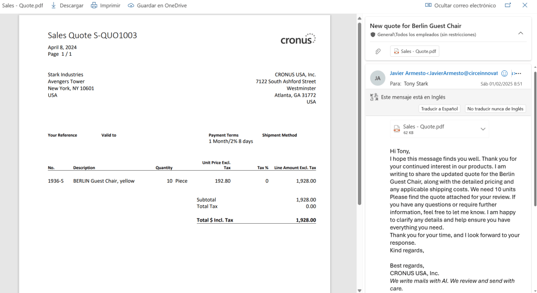Click New York, NY 10601 text
Viewport: 537px width, 293px height.
pos(71,88)
